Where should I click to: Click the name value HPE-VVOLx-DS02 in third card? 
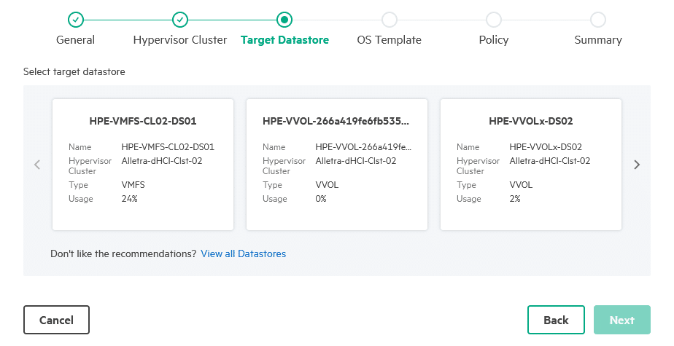(546, 147)
